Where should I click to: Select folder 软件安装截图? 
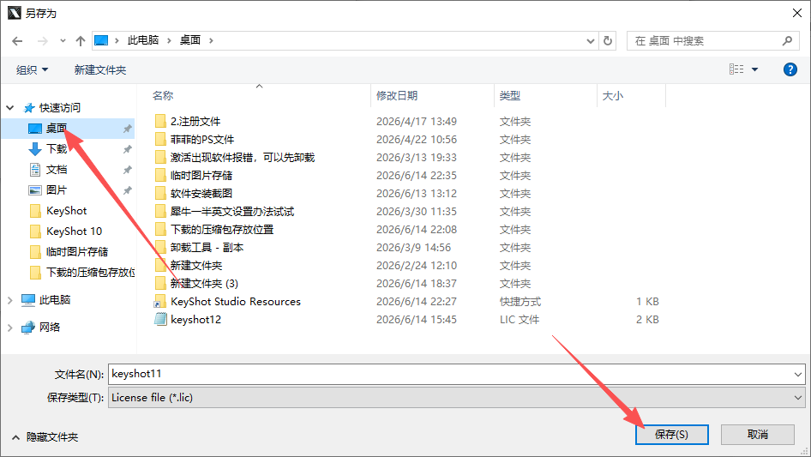point(201,194)
